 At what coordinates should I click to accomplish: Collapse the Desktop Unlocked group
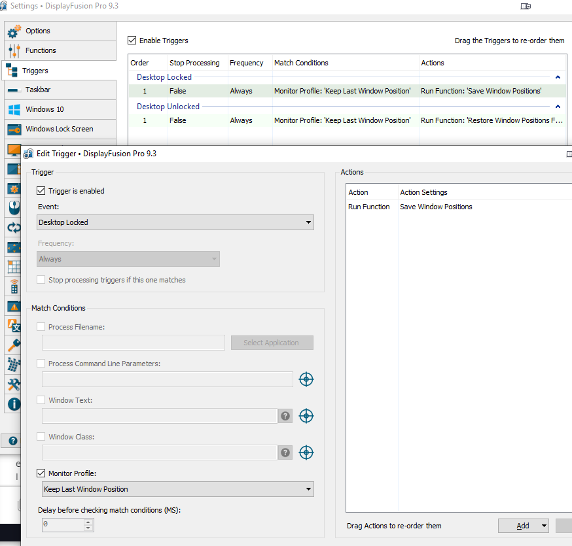pos(558,107)
